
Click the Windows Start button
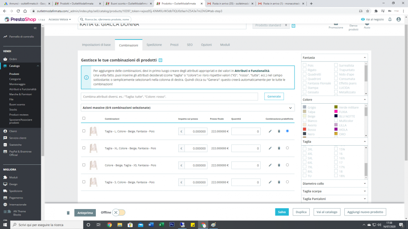pyautogui.click(x=5, y=225)
